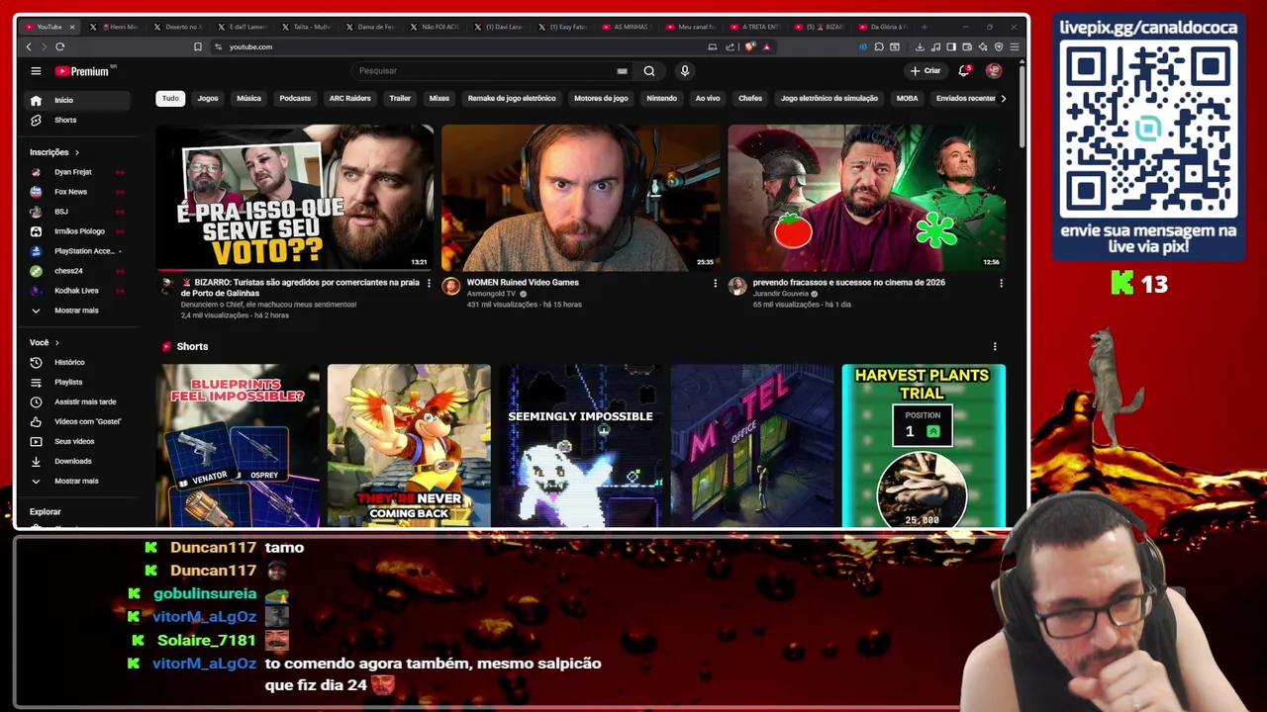
Task: Open Playlists in the sidebar
Action: [78, 382]
